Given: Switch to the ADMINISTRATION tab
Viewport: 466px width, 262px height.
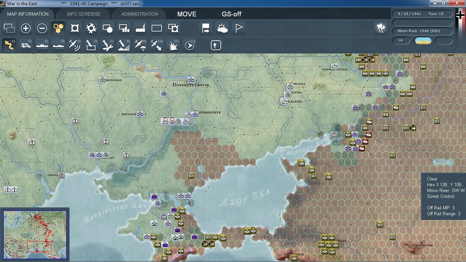Looking at the screenshot, I should pos(140,14).
